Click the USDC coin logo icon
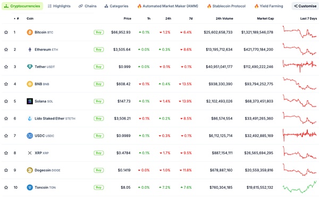 coord(30,136)
